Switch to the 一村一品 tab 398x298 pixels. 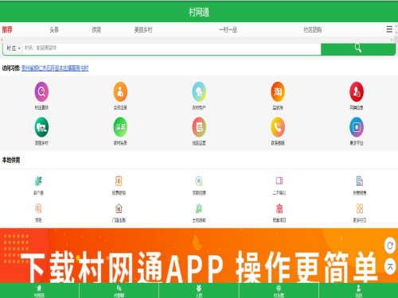click(228, 29)
